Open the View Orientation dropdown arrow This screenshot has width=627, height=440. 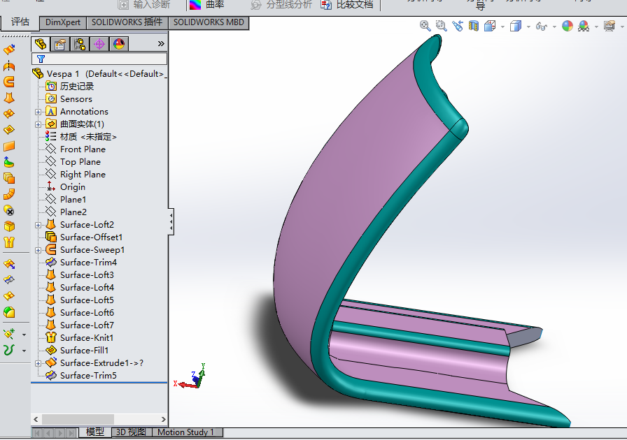coord(502,27)
